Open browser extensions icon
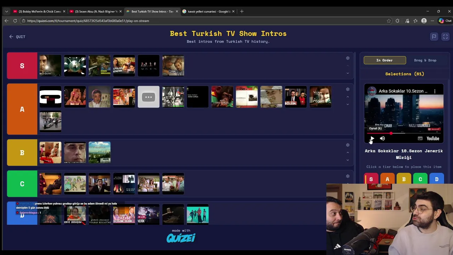The height and width of the screenshot is (255, 453). pyautogui.click(x=397, y=21)
